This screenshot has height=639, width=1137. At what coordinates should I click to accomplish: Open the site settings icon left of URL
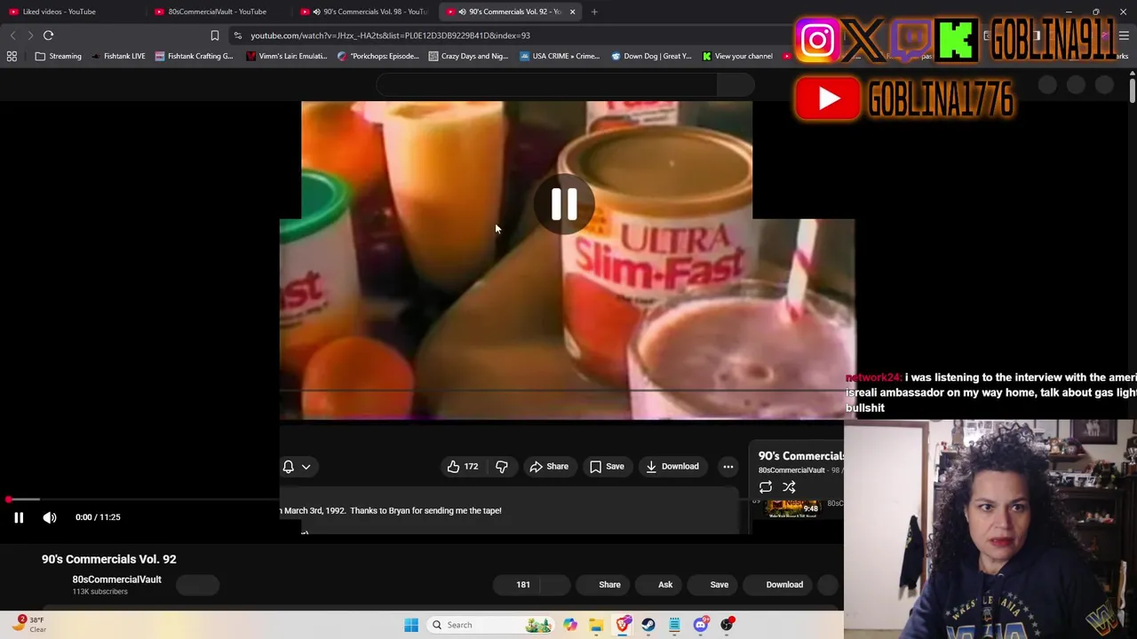[238, 35]
